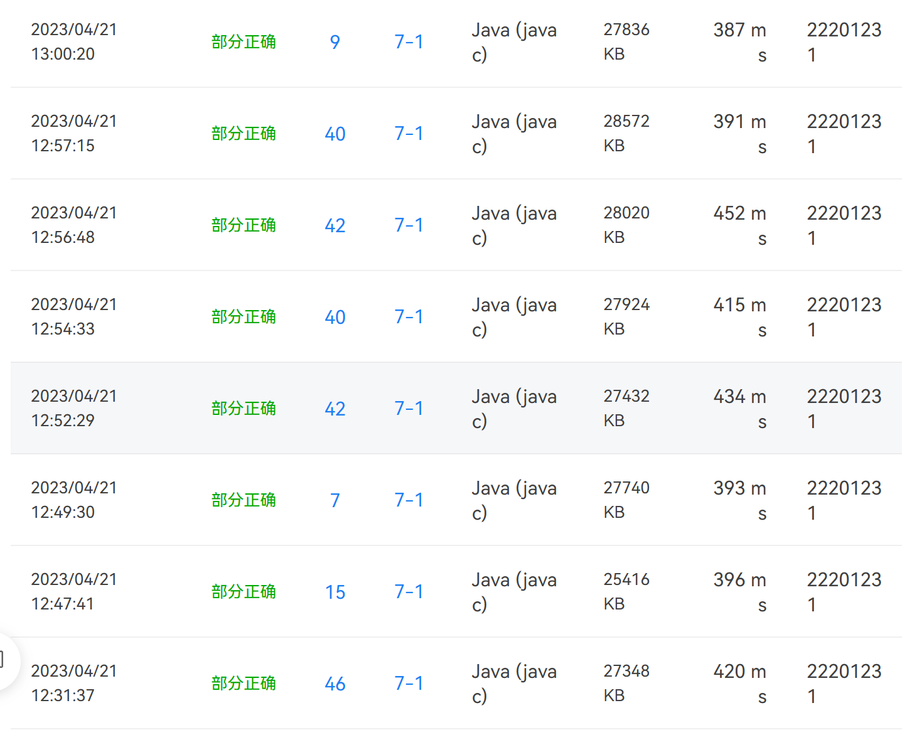Open problem 7-1 in the 12:54:33 row

[409, 317]
